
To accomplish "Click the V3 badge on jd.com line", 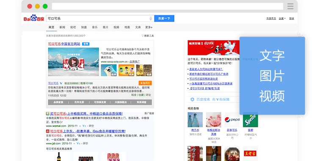I will tap(78, 143).
